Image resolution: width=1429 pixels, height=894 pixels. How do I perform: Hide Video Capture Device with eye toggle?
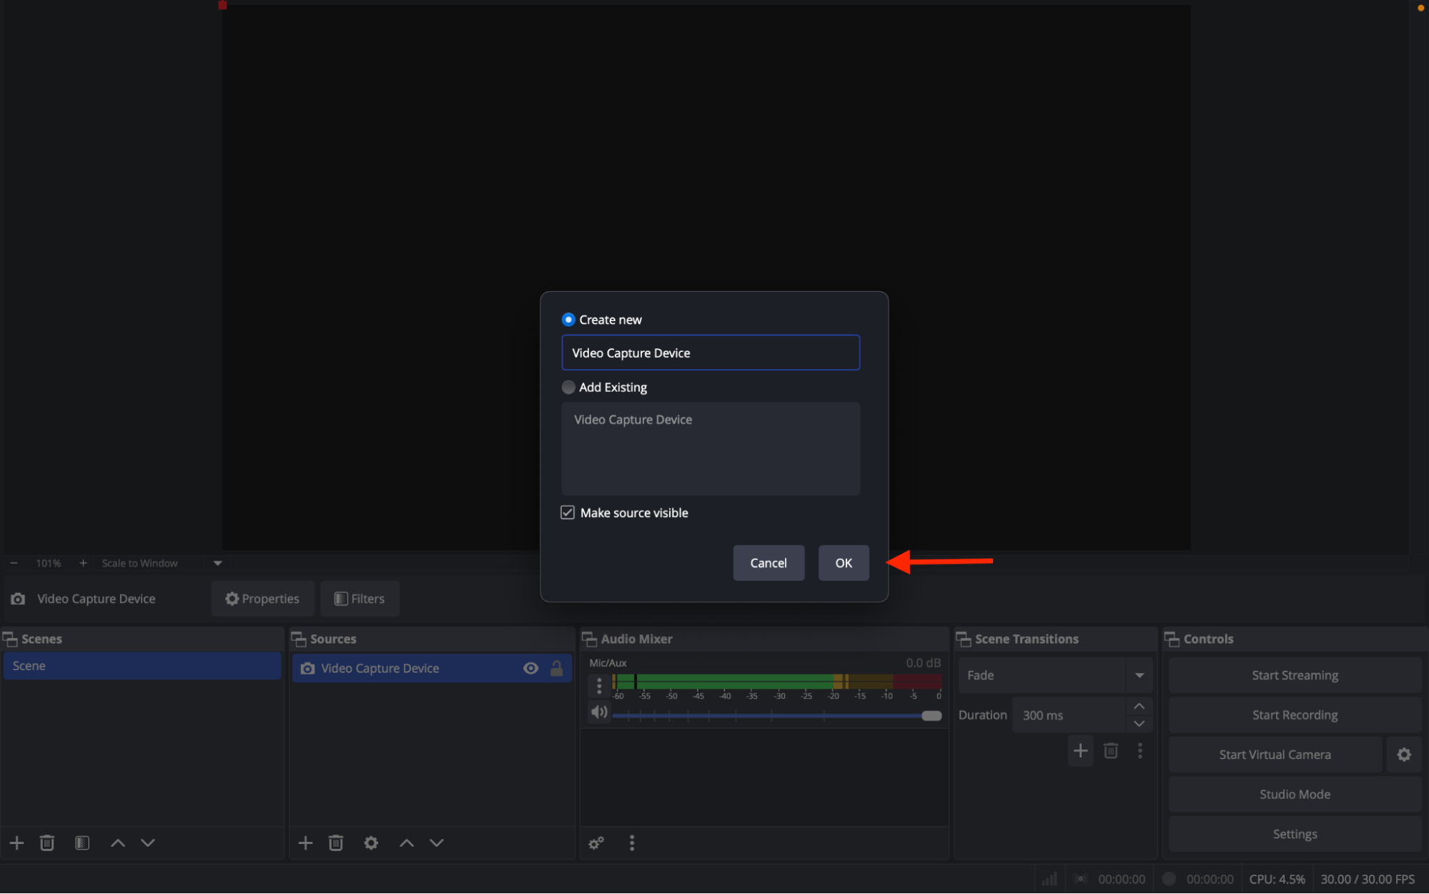click(x=530, y=668)
